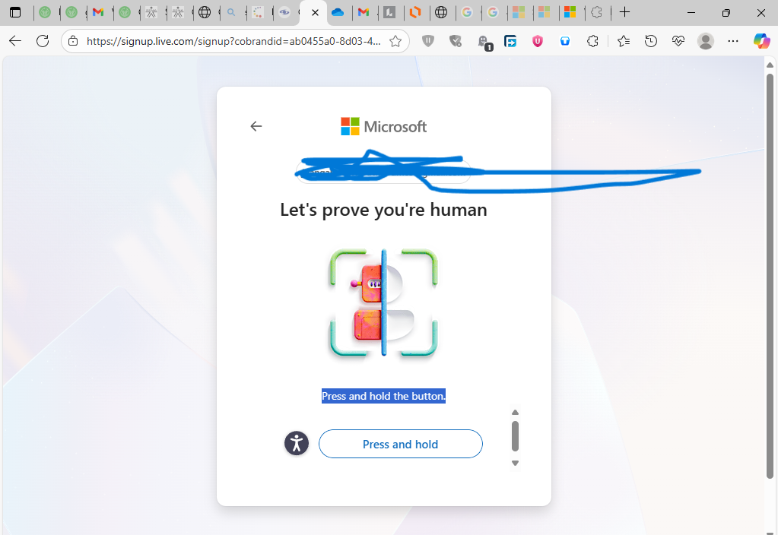Open the Favorites list
The width and height of the screenshot is (778, 535).
(624, 41)
